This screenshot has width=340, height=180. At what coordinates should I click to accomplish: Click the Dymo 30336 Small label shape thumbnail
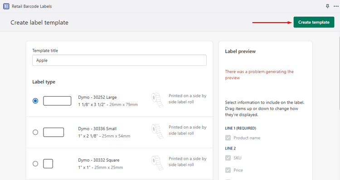(x=53, y=132)
